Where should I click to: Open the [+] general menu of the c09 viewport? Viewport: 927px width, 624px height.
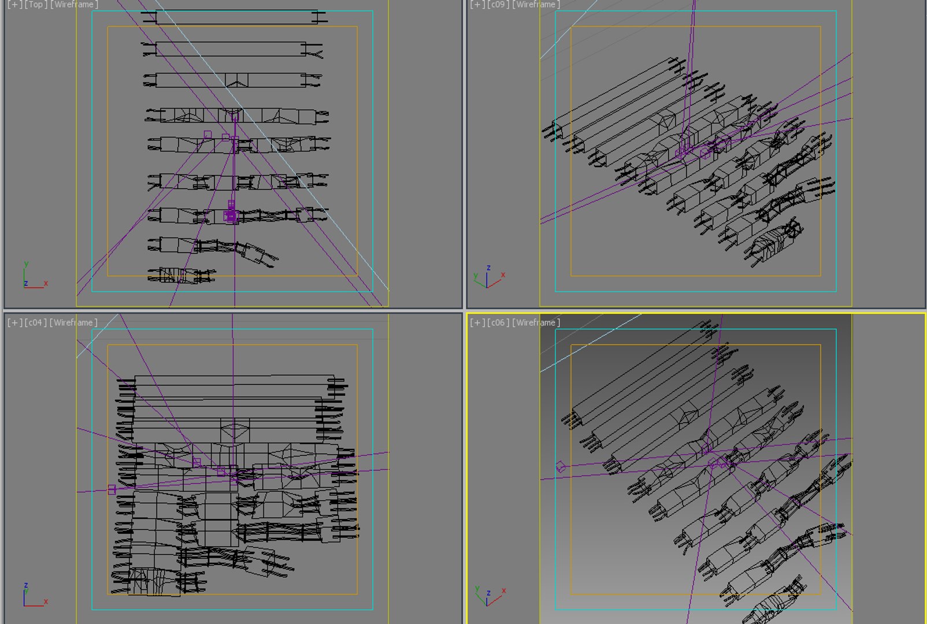477,4
